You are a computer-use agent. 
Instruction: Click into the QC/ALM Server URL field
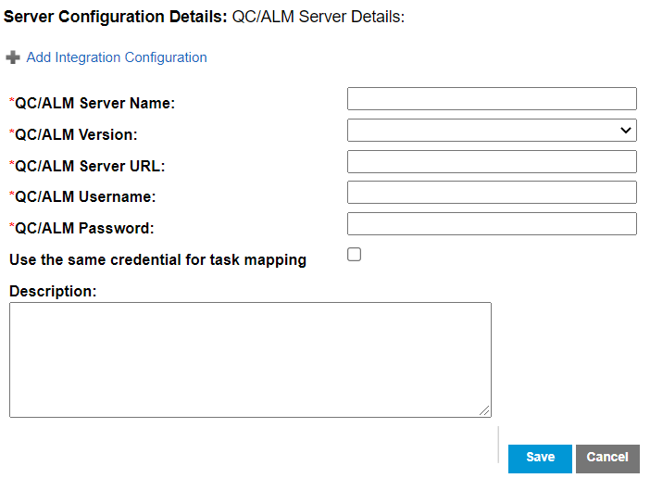tap(492, 162)
